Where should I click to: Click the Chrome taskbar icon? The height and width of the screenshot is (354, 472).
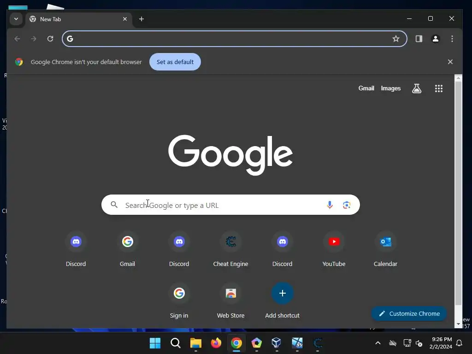point(236,343)
